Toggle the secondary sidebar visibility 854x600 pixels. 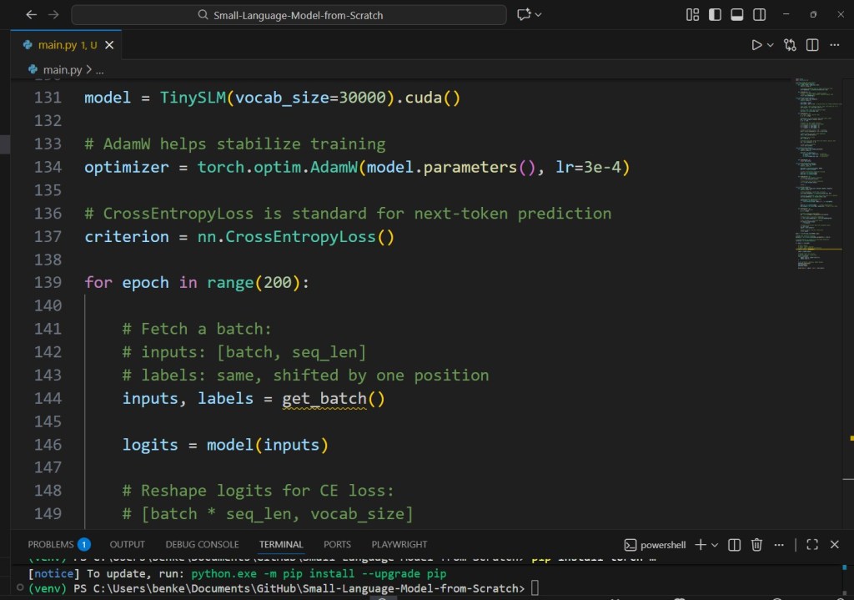[760, 14]
